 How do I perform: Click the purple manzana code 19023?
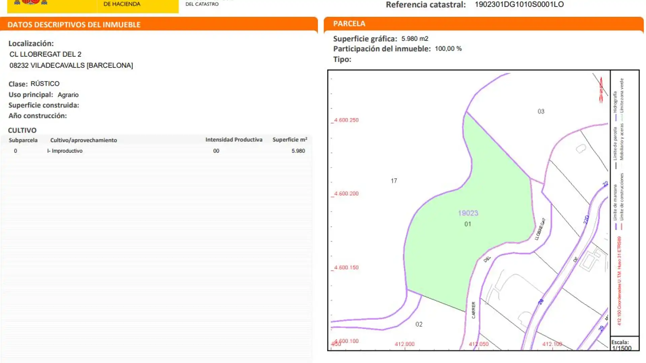coord(468,213)
